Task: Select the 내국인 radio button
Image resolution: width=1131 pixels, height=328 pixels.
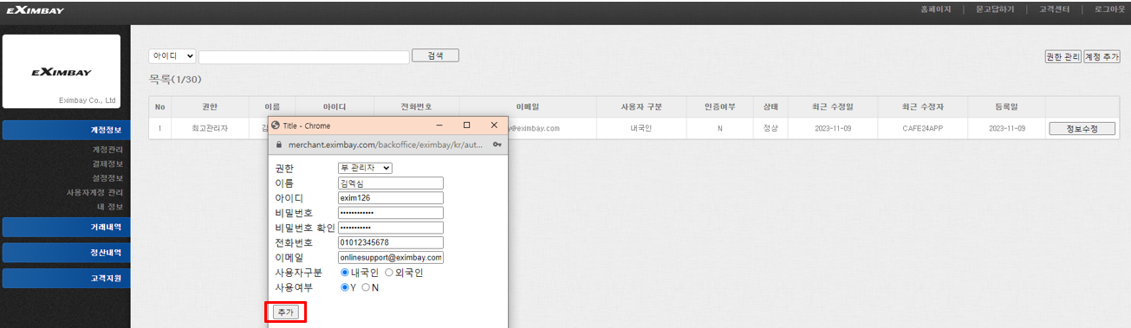Action: coord(344,273)
